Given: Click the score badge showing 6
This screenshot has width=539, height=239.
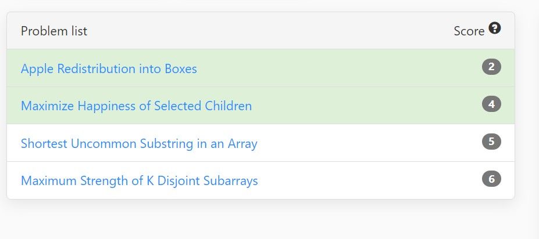Looking at the screenshot, I should point(491,179).
